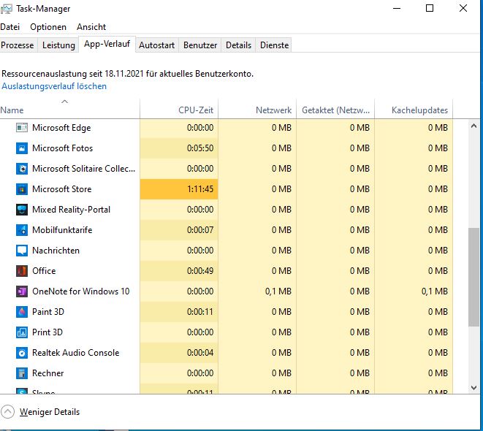Switch to the Benutzer tab
The width and height of the screenshot is (483, 431).
200,45
